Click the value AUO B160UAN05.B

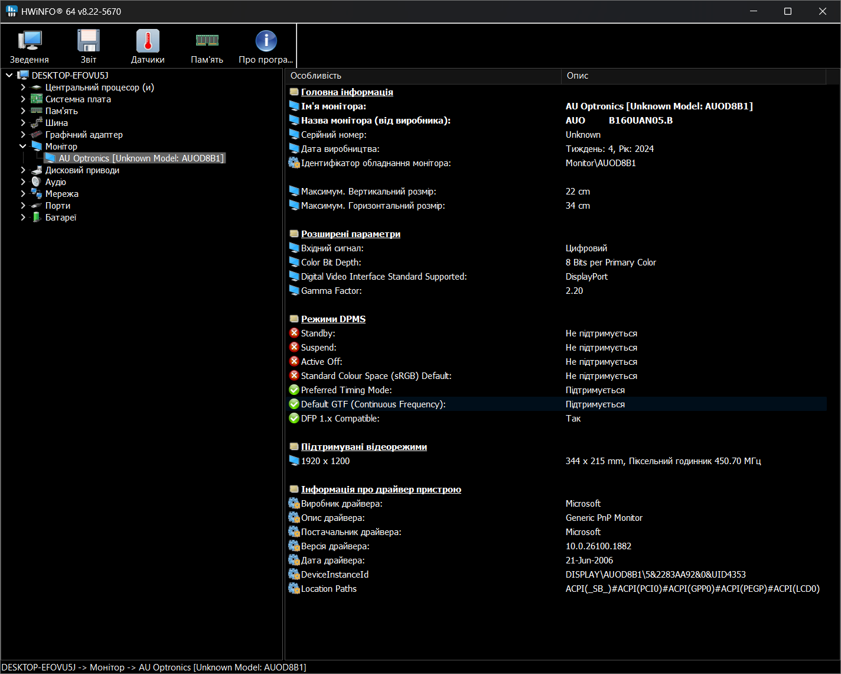click(x=619, y=120)
